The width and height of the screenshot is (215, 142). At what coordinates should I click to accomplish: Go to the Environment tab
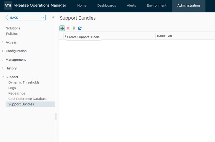click(x=157, y=6)
